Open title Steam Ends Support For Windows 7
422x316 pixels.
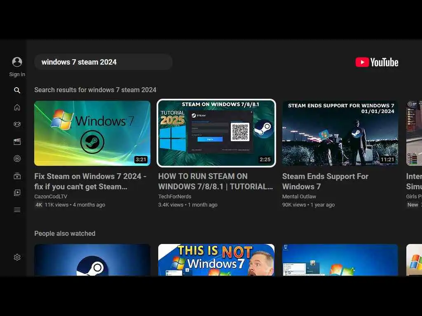[x=325, y=181]
